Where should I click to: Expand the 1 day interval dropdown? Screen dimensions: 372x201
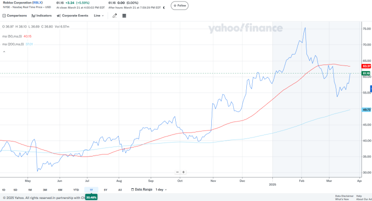[x=161, y=189]
